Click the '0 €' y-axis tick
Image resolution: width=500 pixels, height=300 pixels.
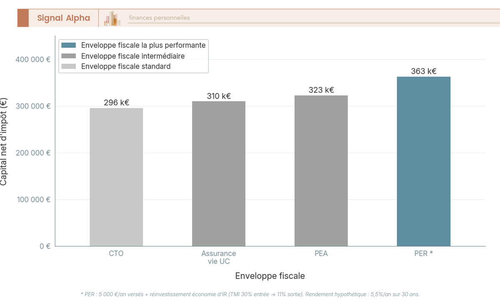pos(45,246)
